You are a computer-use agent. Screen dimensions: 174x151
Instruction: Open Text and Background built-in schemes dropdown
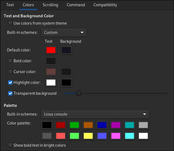(x=64, y=32)
